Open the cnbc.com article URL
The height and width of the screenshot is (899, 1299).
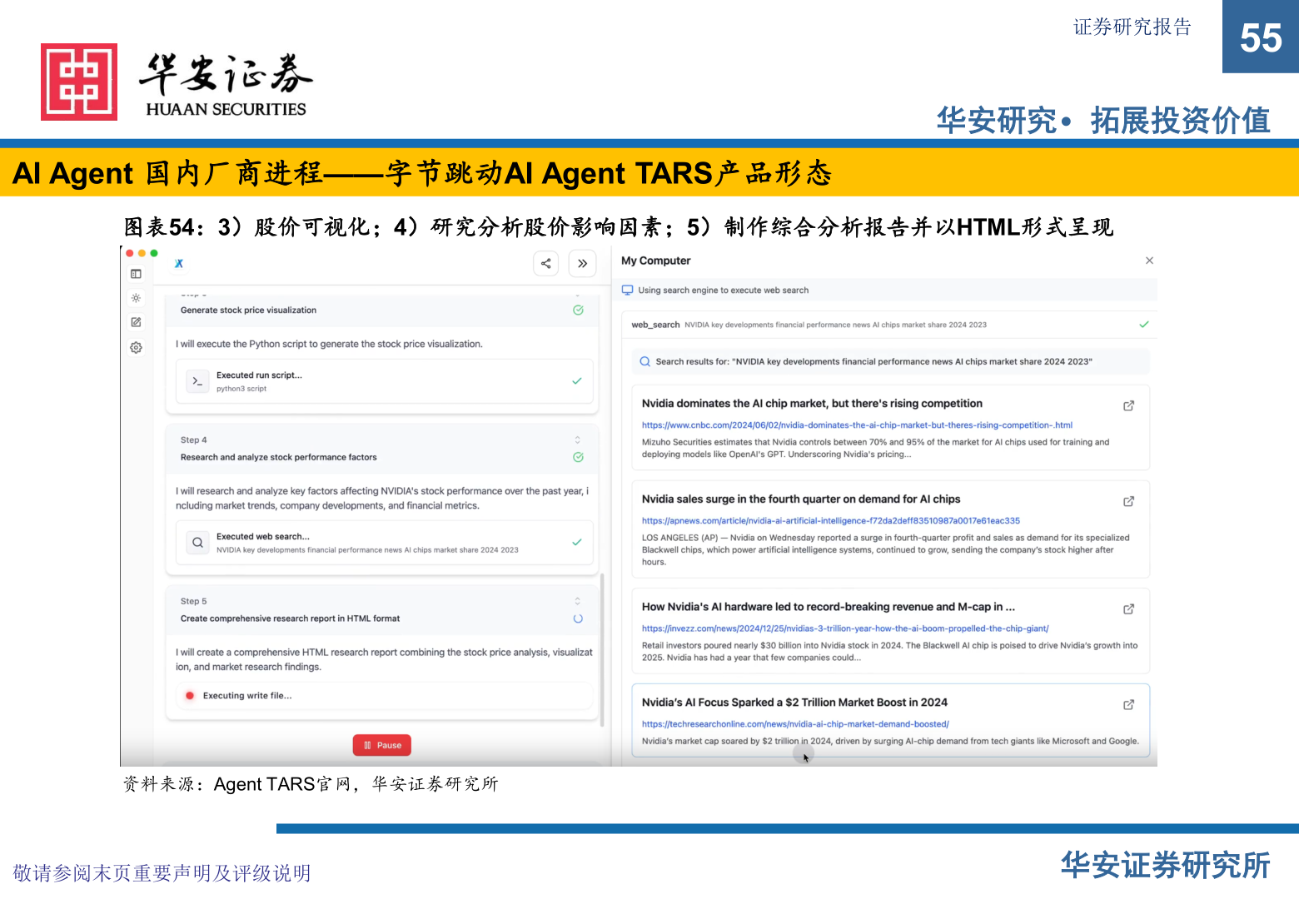pos(857,425)
